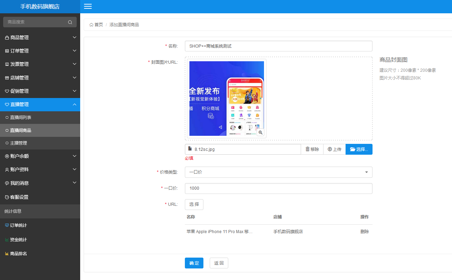
Task: Click the hamburger menu icon in top bar
Action: coord(88,6)
